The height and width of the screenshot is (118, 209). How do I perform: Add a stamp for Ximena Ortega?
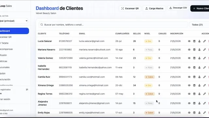pyautogui.click(x=199, y=85)
